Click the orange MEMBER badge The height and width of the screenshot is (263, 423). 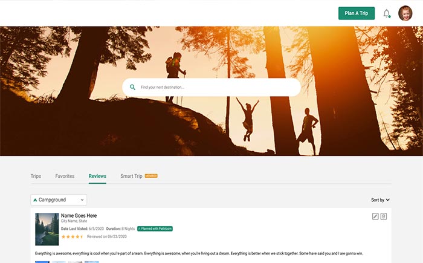(151, 176)
